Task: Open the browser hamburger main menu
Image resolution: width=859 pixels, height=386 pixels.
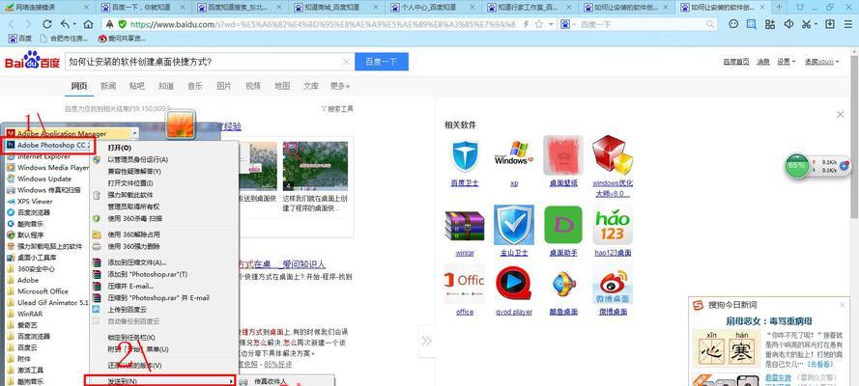Action: coord(848,24)
